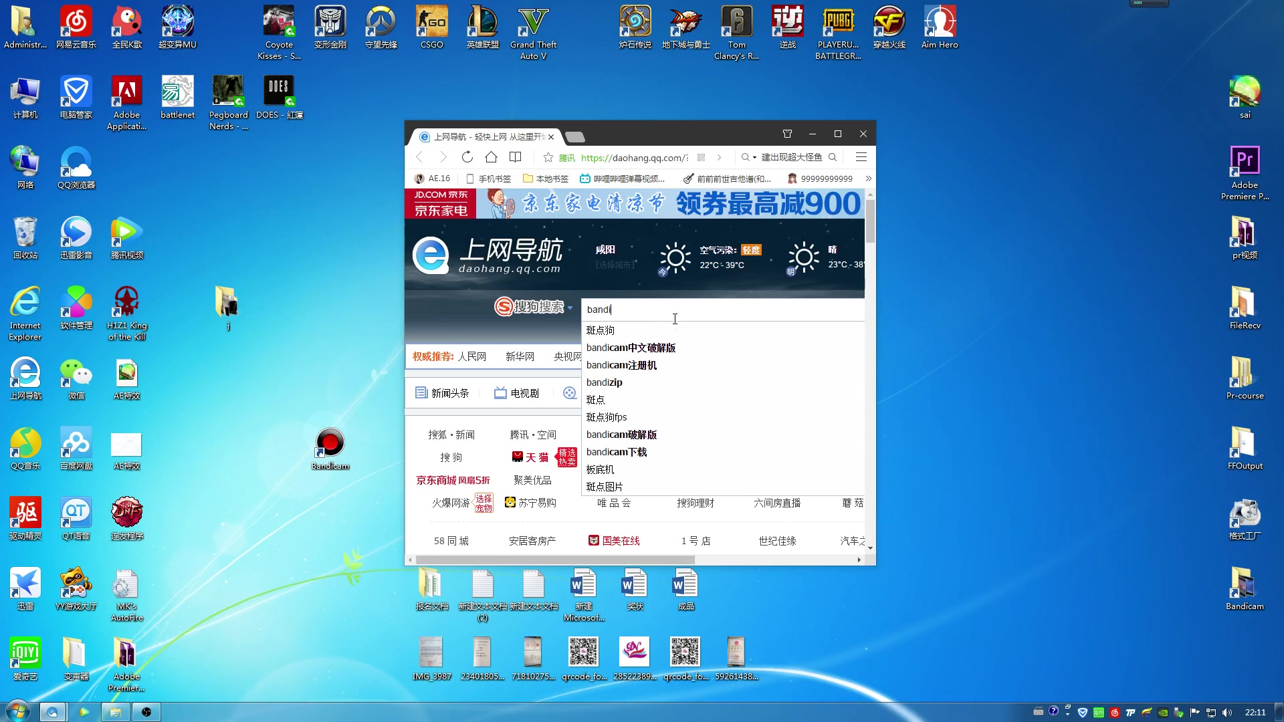Select suggestion 斑点图片
This screenshot has width=1284, height=722.
605,487
